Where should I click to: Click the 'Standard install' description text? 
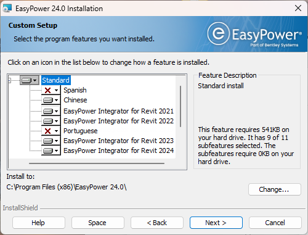tap(221, 86)
